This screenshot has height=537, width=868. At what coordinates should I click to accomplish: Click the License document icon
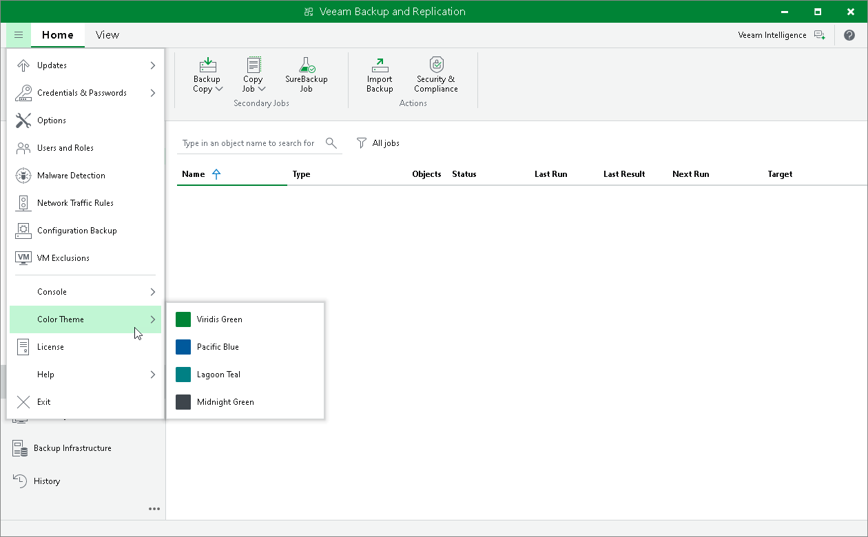(23, 347)
